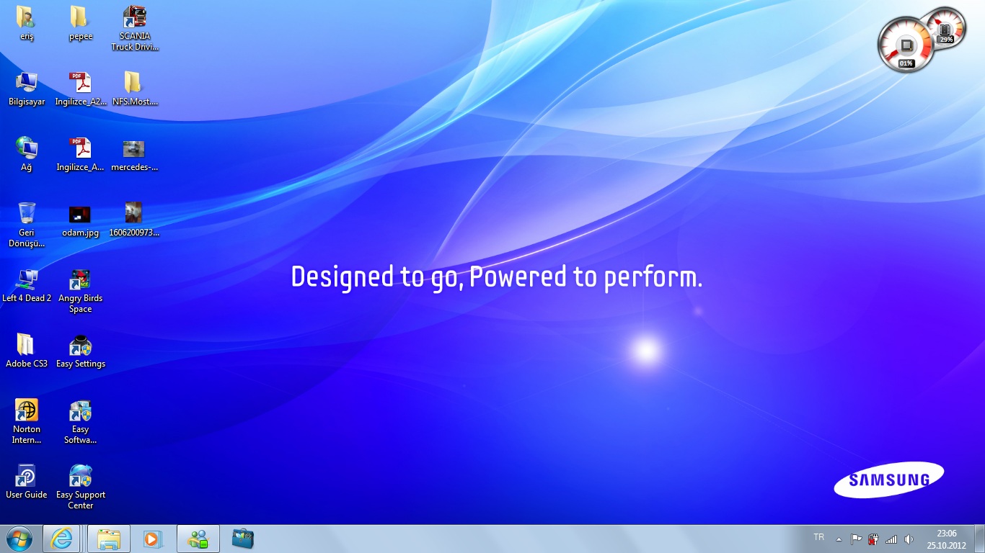Click the blue toolbox taskbar icon
Image resolution: width=985 pixels, height=553 pixels.
[x=243, y=539]
